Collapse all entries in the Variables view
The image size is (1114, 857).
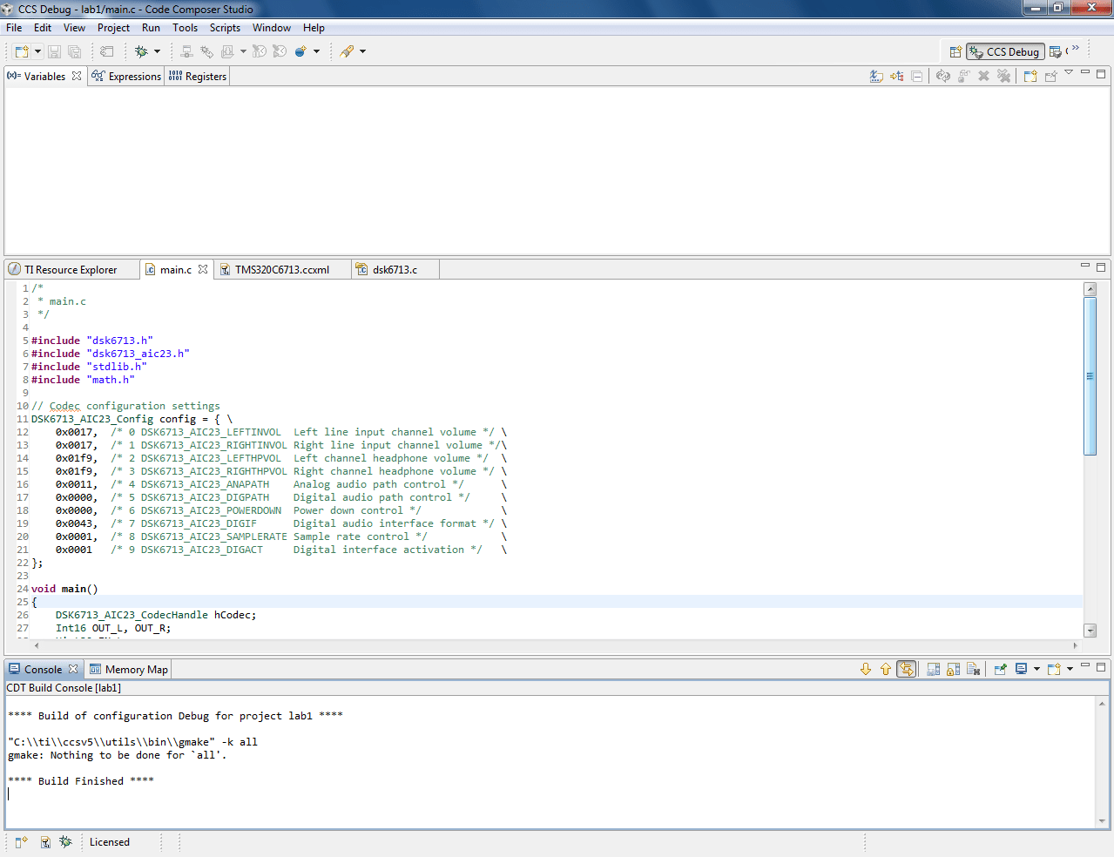(x=916, y=76)
